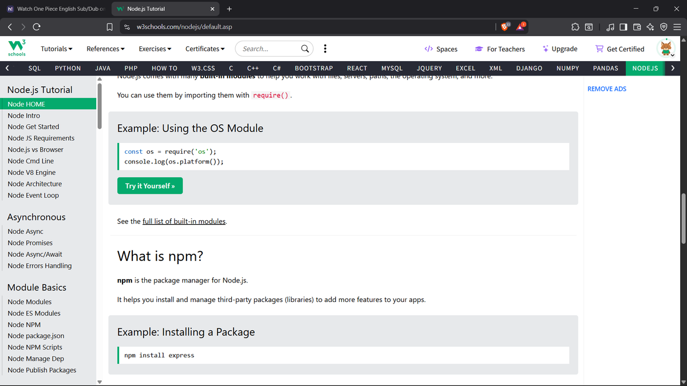The width and height of the screenshot is (687, 386).
Task: Click the Brave VPN shield icon
Action: [664, 27]
